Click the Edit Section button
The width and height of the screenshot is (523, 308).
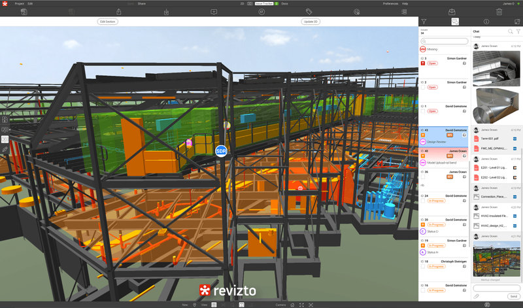108,22
